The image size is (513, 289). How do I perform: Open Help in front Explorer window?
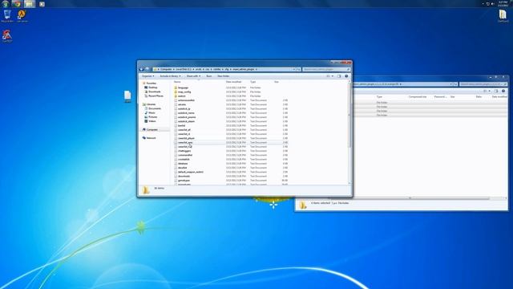pyautogui.click(x=346, y=76)
